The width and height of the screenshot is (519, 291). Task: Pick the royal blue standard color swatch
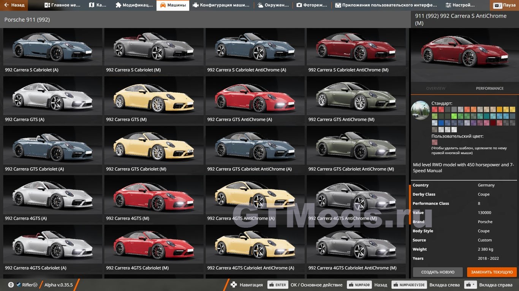(441, 123)
